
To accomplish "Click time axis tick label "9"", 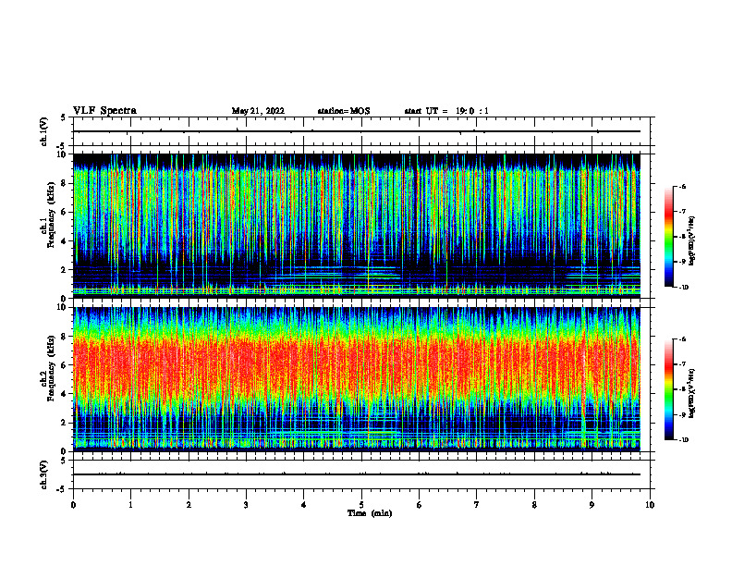I will pos(592,505).
